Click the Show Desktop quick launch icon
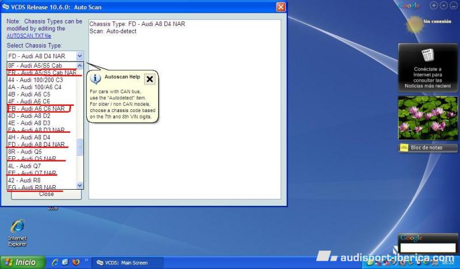This screenshot has width=460, height=269. point(65,262)
